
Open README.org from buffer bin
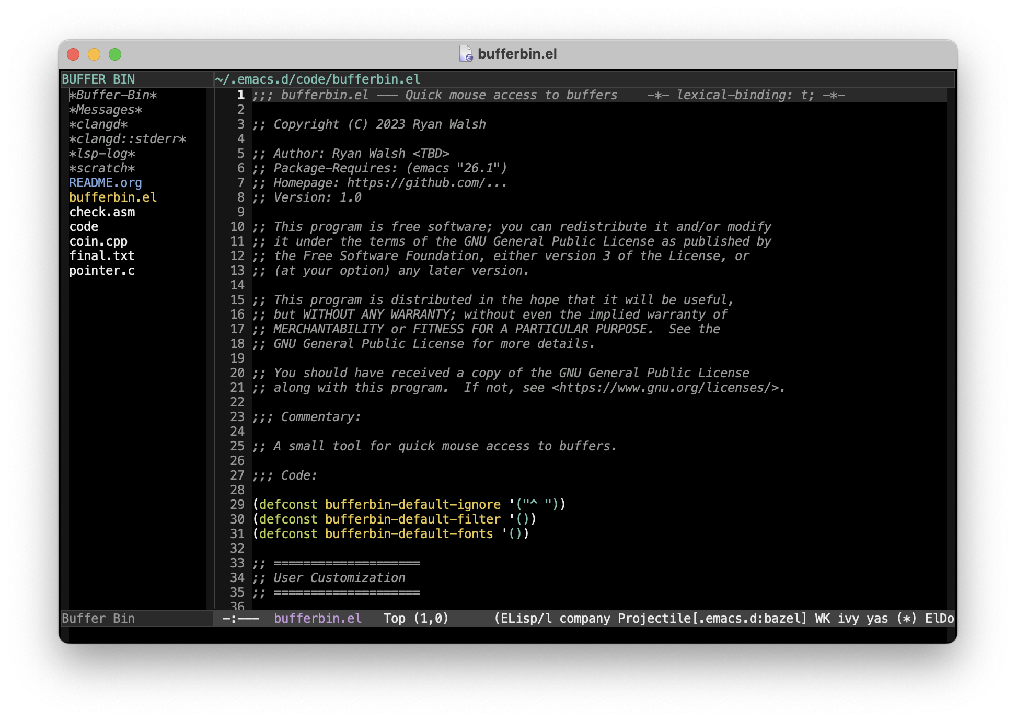coord(106,183)
